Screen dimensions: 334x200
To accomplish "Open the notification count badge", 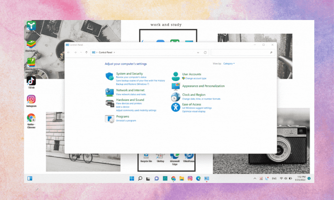I will point(309,178).
